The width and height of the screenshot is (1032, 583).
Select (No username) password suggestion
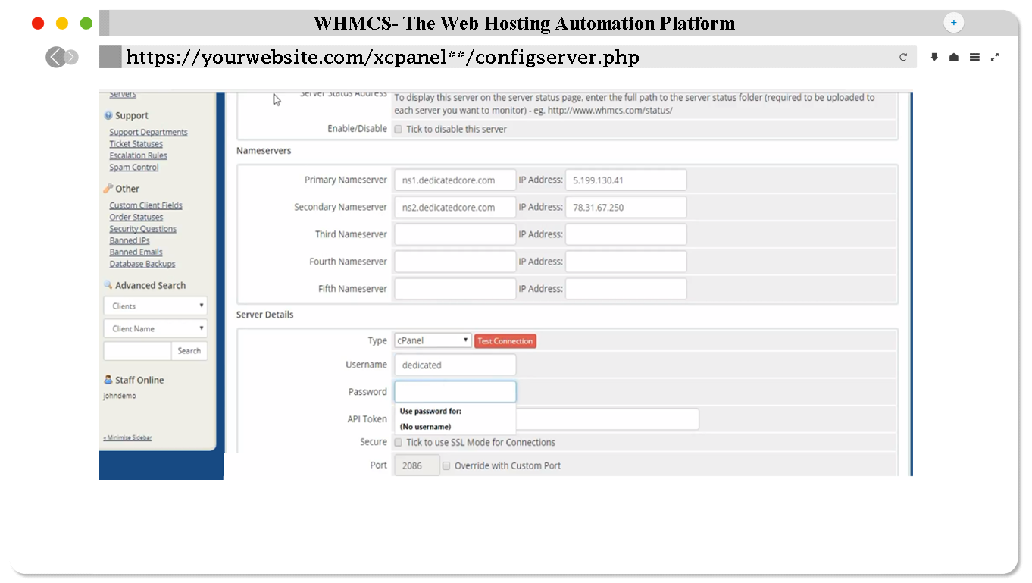pyautogui.click(x=425, y=427)
